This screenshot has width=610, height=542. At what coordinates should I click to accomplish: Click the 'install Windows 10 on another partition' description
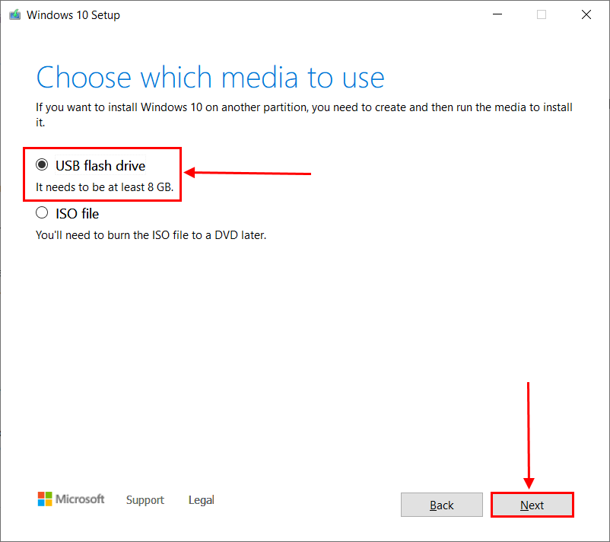pyautogui.click(x=303, y=114)
